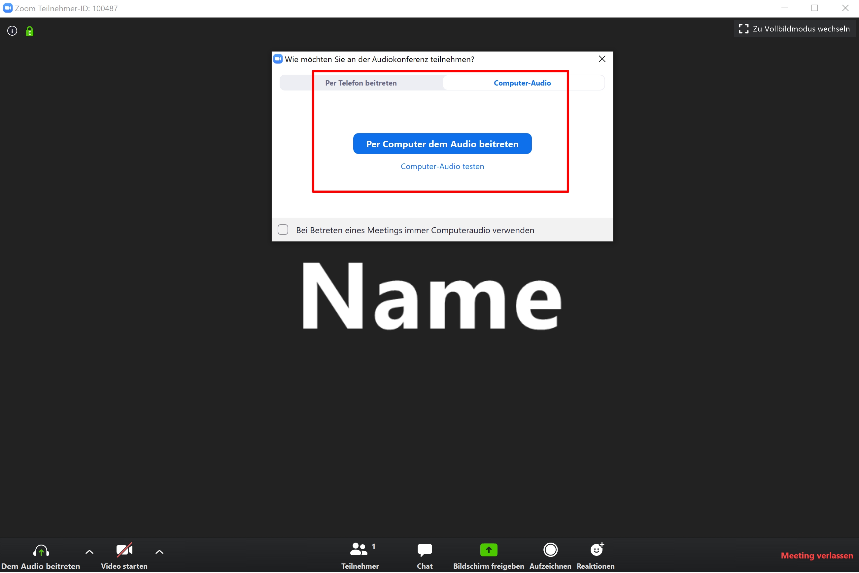The height and width of the screenshot is (573, 859).
Task: Select the Computer-Audio tab
Action: point(522,83)
